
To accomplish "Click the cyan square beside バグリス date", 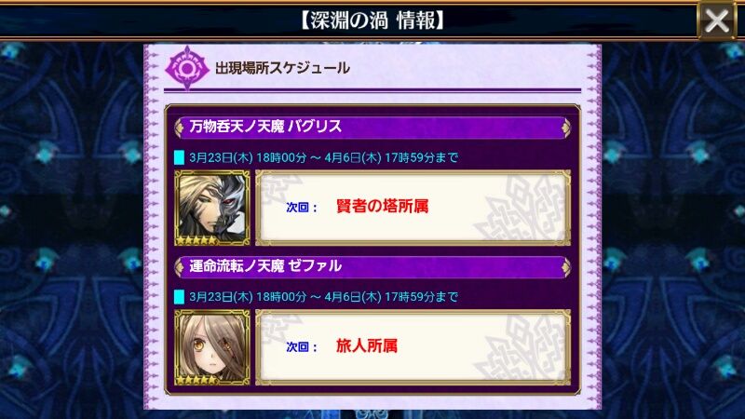I will pyautogui.click(x=179, y=157).
